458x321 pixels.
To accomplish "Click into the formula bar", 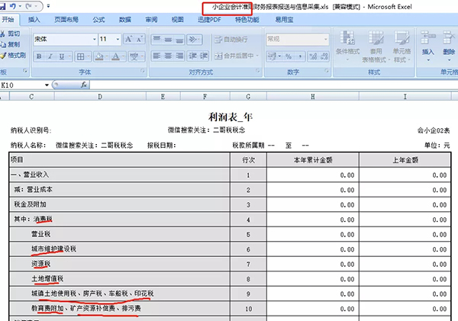I will pyautogui.click(x=274, y=85).
